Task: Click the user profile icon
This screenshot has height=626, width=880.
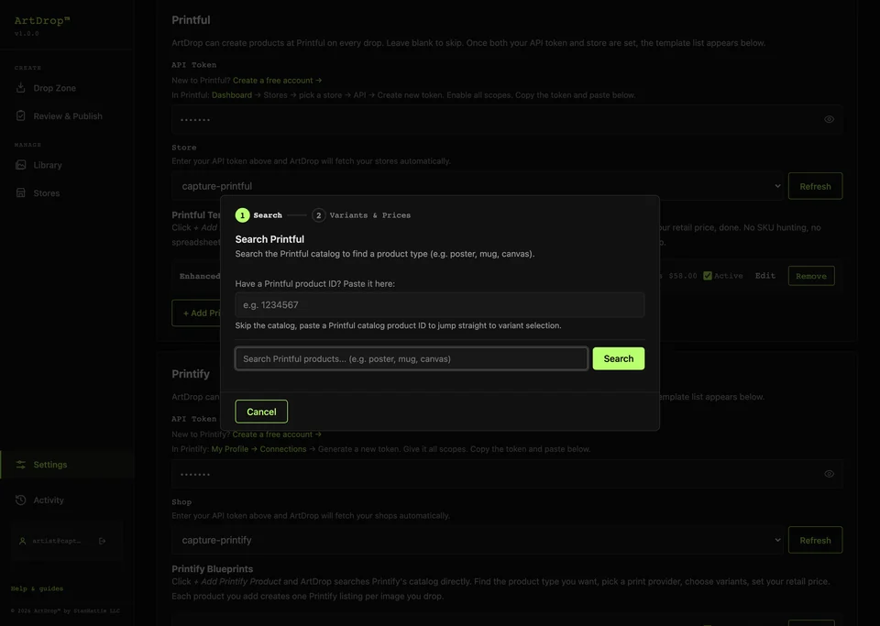Action: click(22, 542)
